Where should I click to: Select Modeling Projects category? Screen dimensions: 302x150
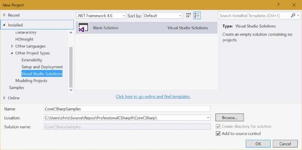(31, 81)
